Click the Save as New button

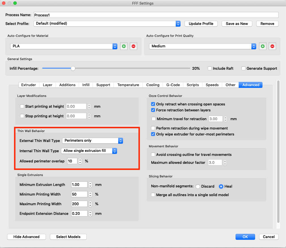[237, 24]
